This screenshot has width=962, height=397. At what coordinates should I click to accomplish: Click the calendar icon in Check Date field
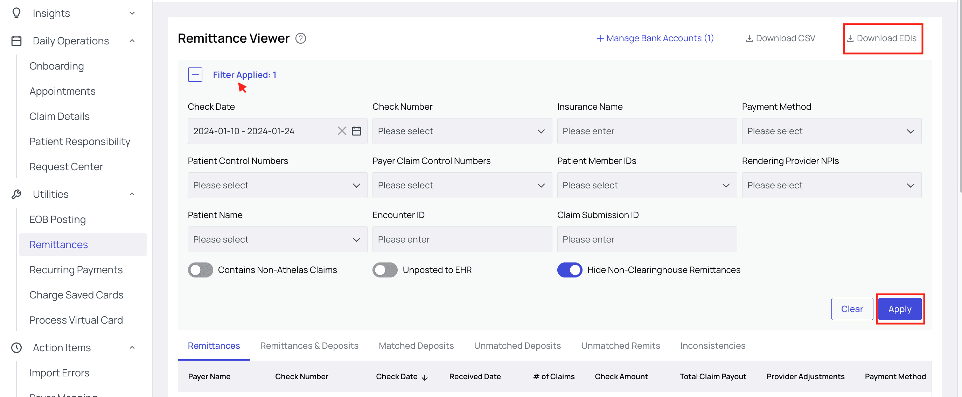coord(356,131)
